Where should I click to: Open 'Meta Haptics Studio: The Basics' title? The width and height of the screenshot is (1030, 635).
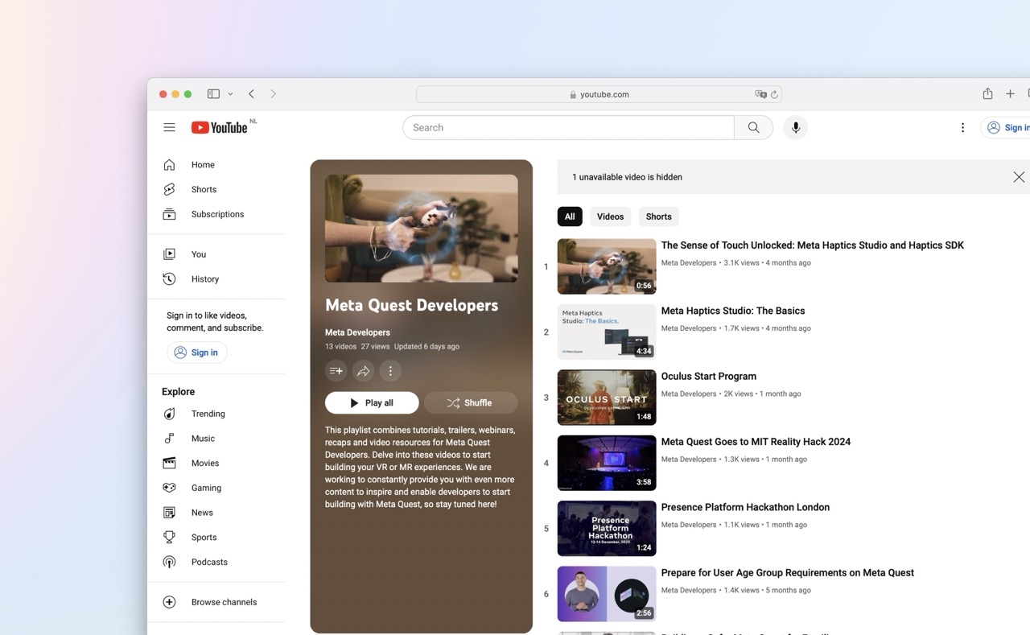pyautogui.click(x=733, y=311)
